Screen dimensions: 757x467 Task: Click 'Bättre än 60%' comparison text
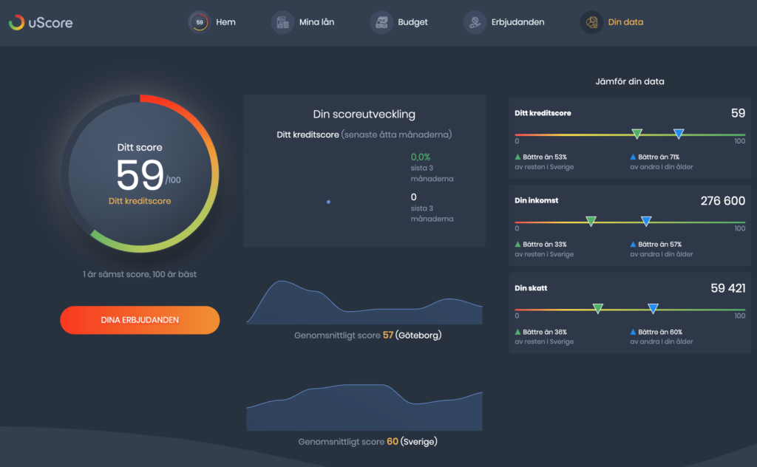click(660, 332)
